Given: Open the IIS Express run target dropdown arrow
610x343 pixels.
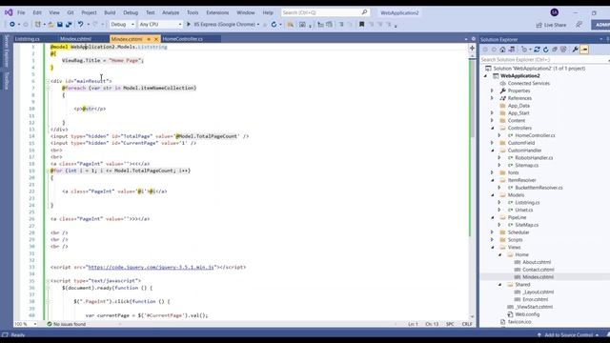Looking at the screenshot, I should click(x=258, y=25).
